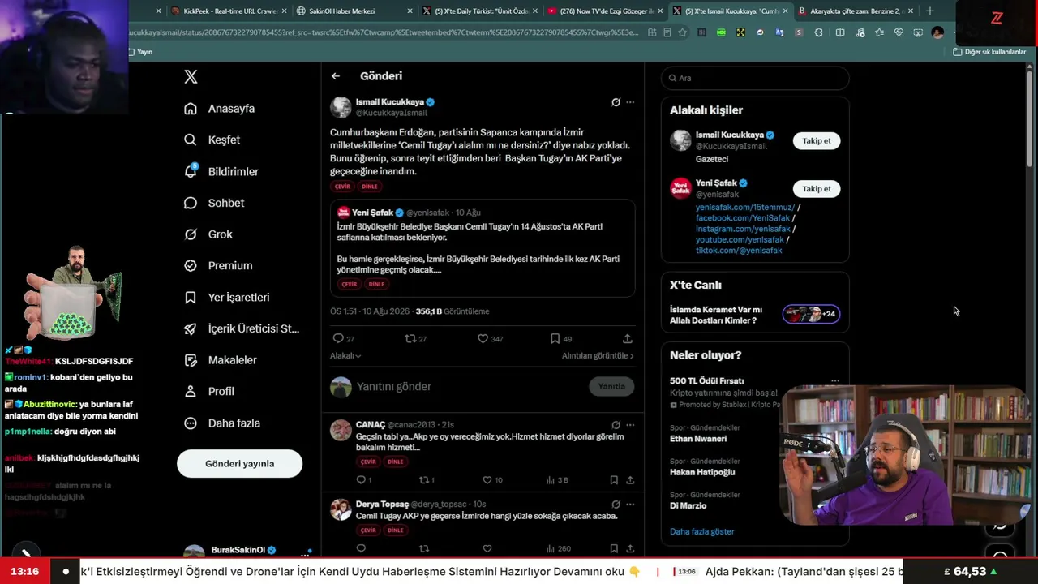The image size is (1038, 584).
Task: Repost the main post with 27 reposts
Action: [415, 339]
